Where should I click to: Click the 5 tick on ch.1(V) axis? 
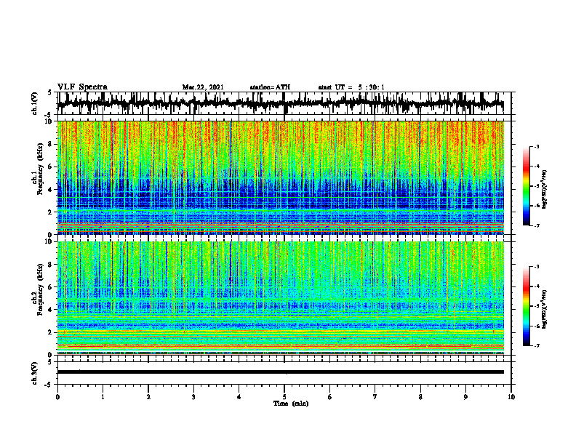50,92
